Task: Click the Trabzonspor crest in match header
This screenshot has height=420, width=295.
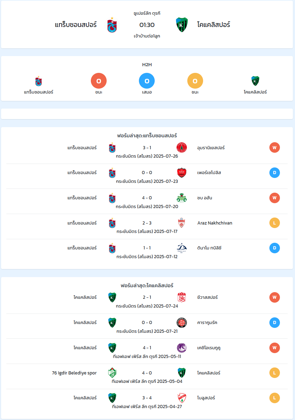Action: [112, 25]
